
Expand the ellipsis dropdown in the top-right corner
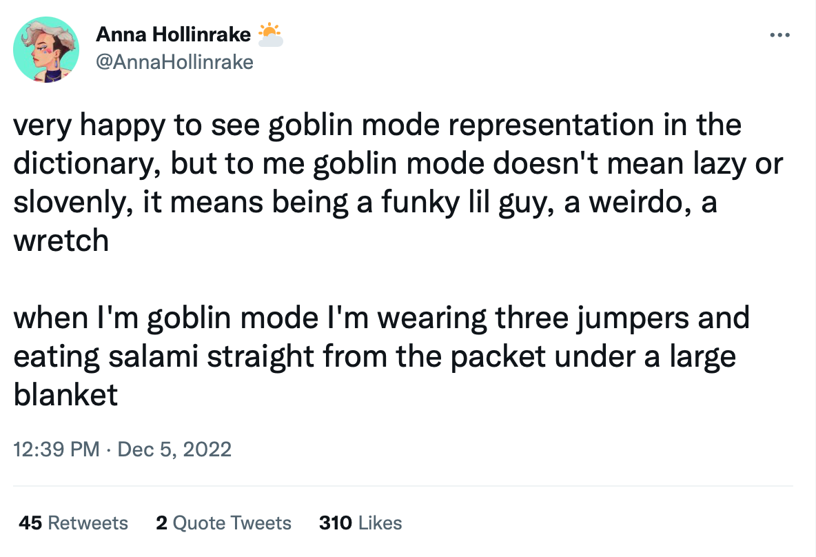tap(780, 34)
